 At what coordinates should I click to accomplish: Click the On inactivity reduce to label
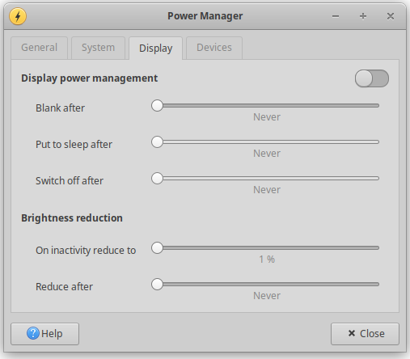(86, 251)
